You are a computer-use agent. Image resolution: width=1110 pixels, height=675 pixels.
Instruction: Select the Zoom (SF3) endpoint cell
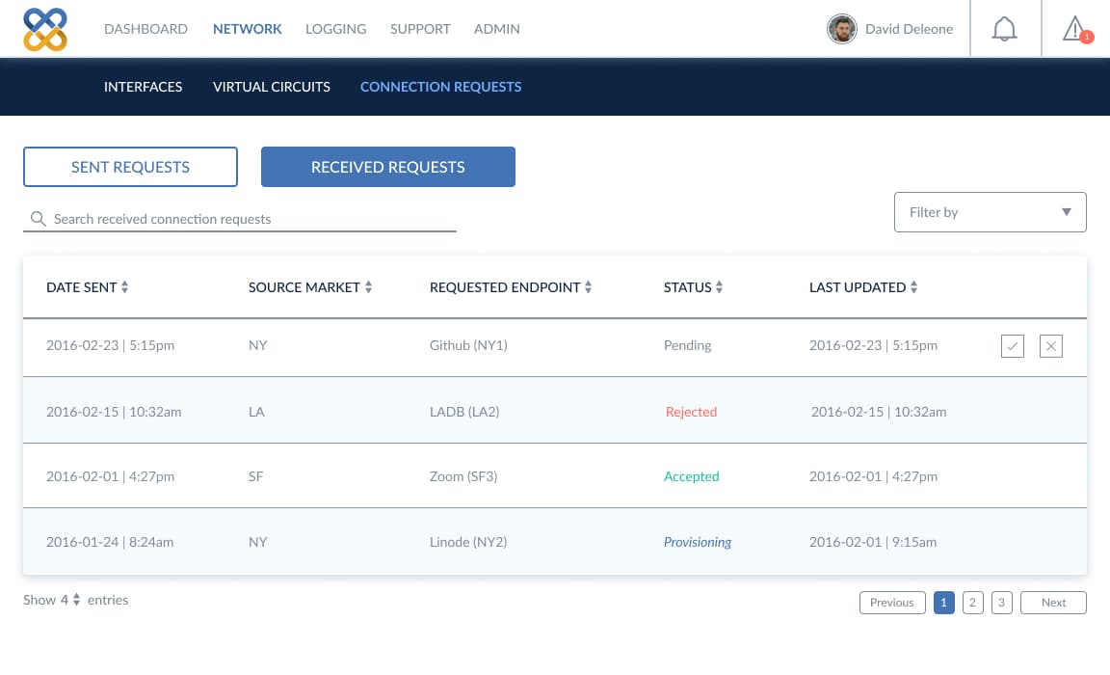point(463,476)
